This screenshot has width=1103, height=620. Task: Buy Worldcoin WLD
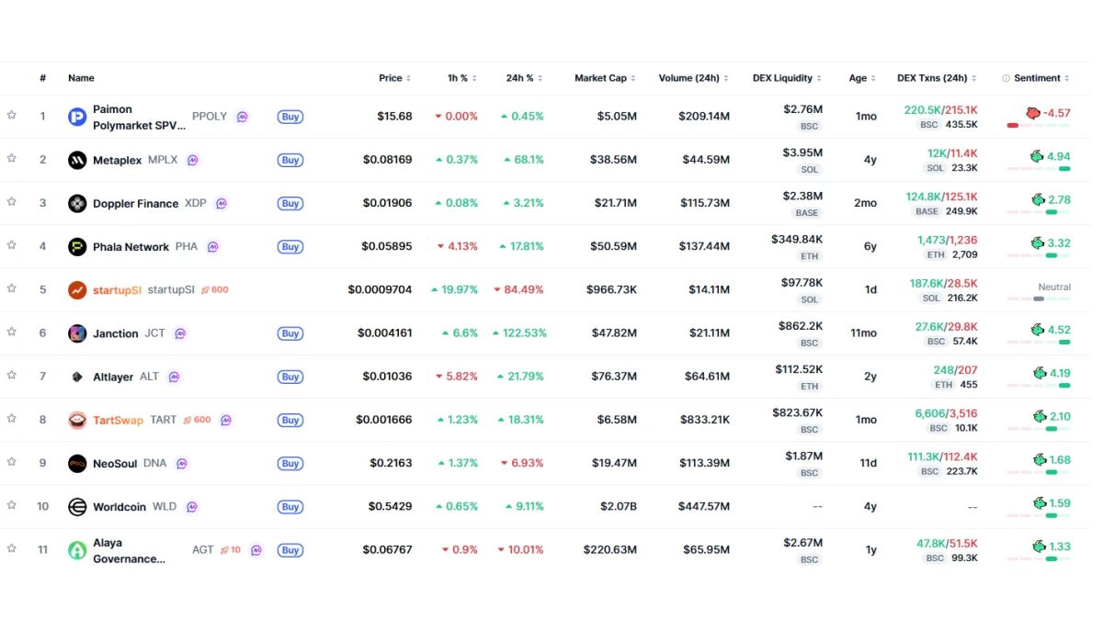click(x=290, y=507)
